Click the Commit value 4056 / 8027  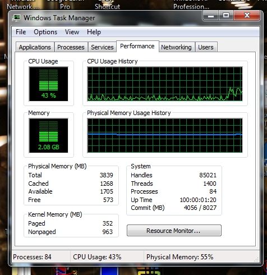tap(200, 208)
